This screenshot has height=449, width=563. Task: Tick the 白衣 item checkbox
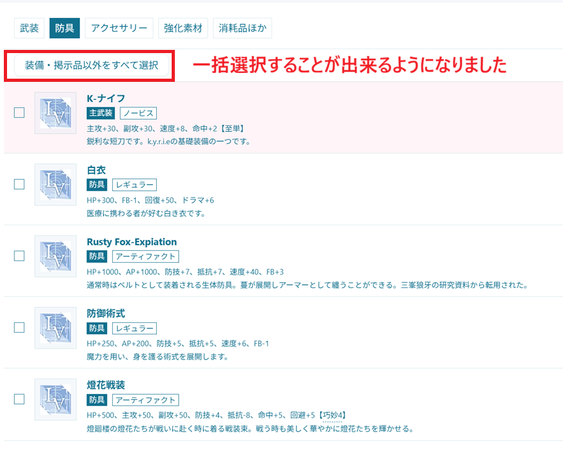pos(19,184)
